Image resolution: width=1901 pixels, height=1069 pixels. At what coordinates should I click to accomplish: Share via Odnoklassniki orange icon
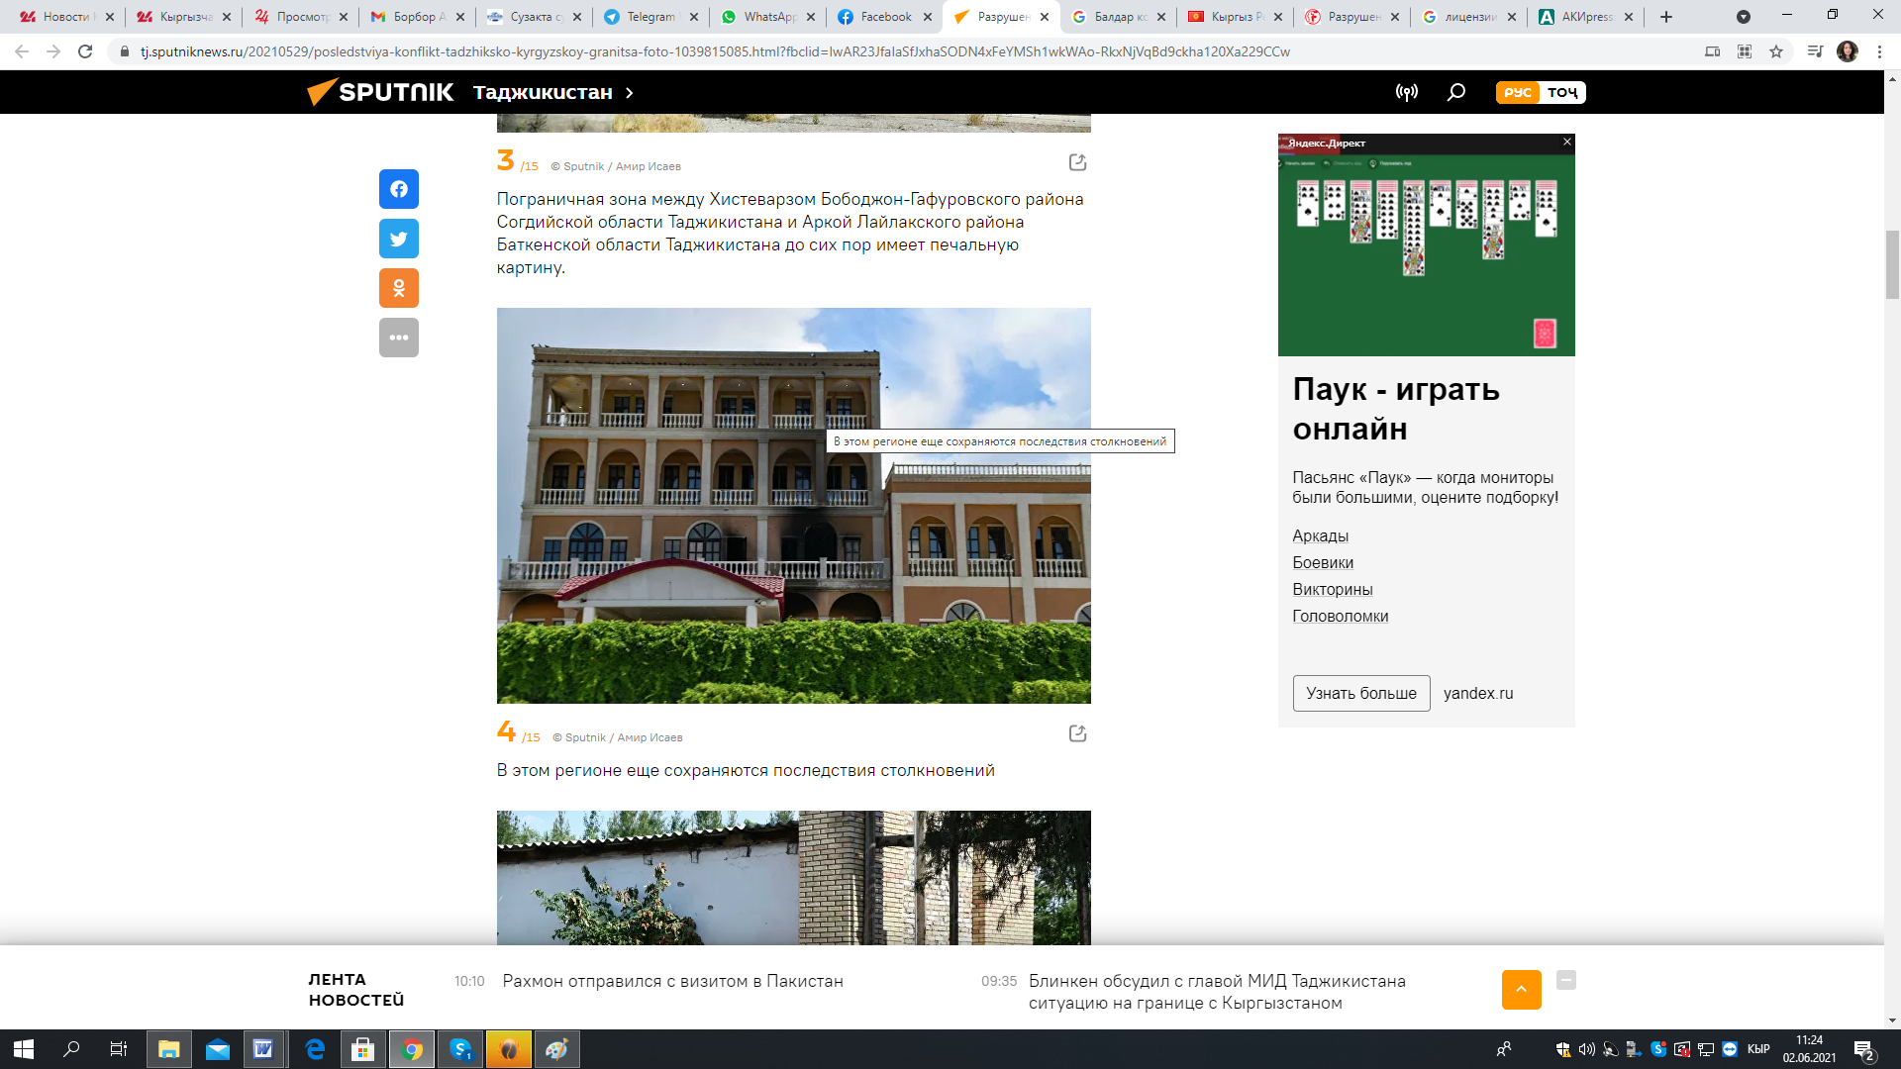398,288
